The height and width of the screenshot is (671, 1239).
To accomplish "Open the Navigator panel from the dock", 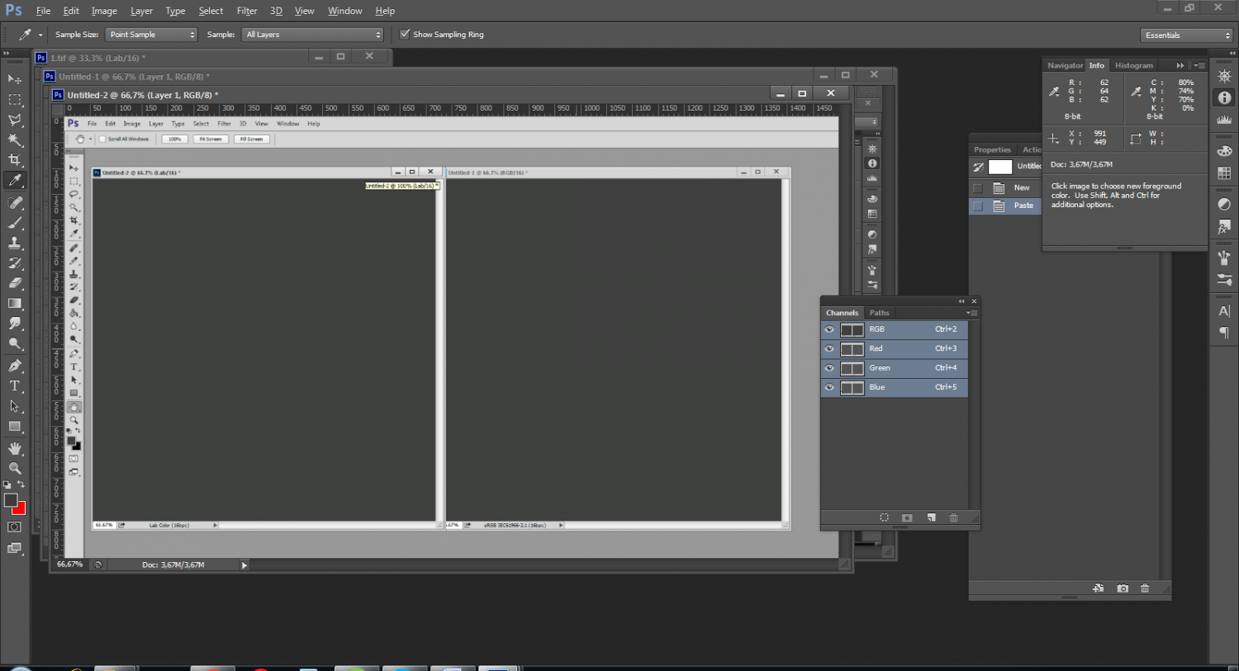I will [x=1224, y=76].
